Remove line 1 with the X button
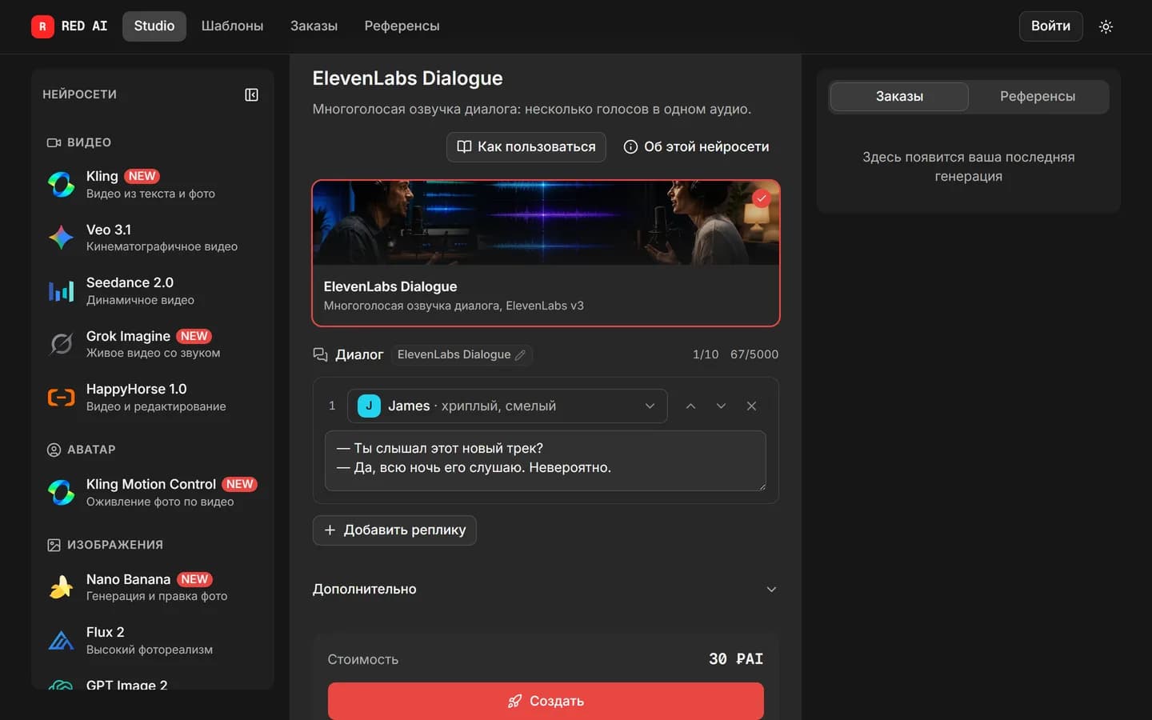This screenshot has height=720, width=1152. 751,406
